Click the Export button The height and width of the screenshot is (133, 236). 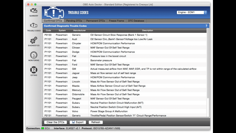pyautogui.click(x=78, y=122)
